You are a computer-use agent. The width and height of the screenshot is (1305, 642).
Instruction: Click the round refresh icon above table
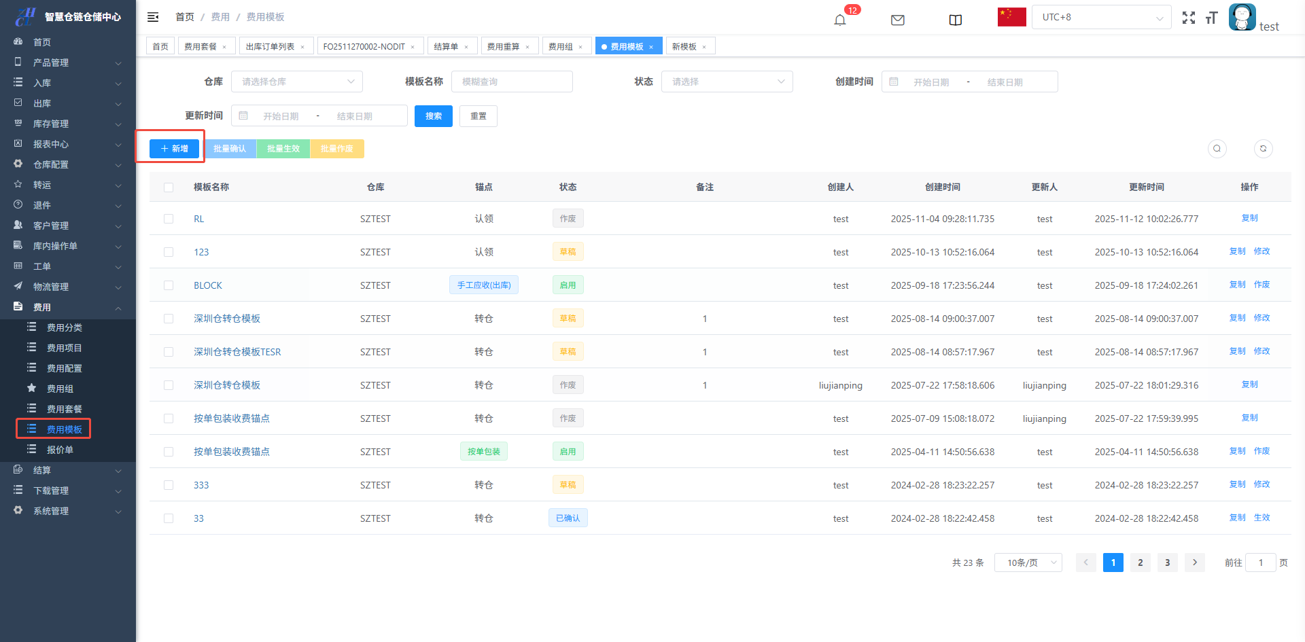point(1263,149)
